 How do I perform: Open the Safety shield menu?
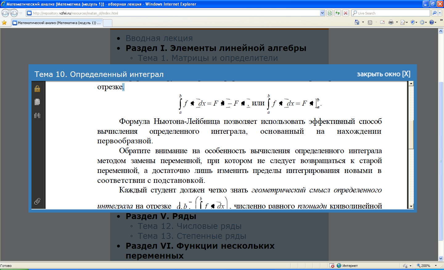point(413,22)
